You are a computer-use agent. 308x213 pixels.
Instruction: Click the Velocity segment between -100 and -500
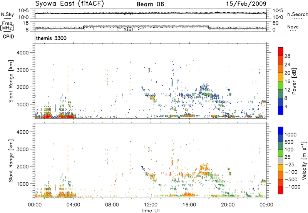(x=281, y=175)
